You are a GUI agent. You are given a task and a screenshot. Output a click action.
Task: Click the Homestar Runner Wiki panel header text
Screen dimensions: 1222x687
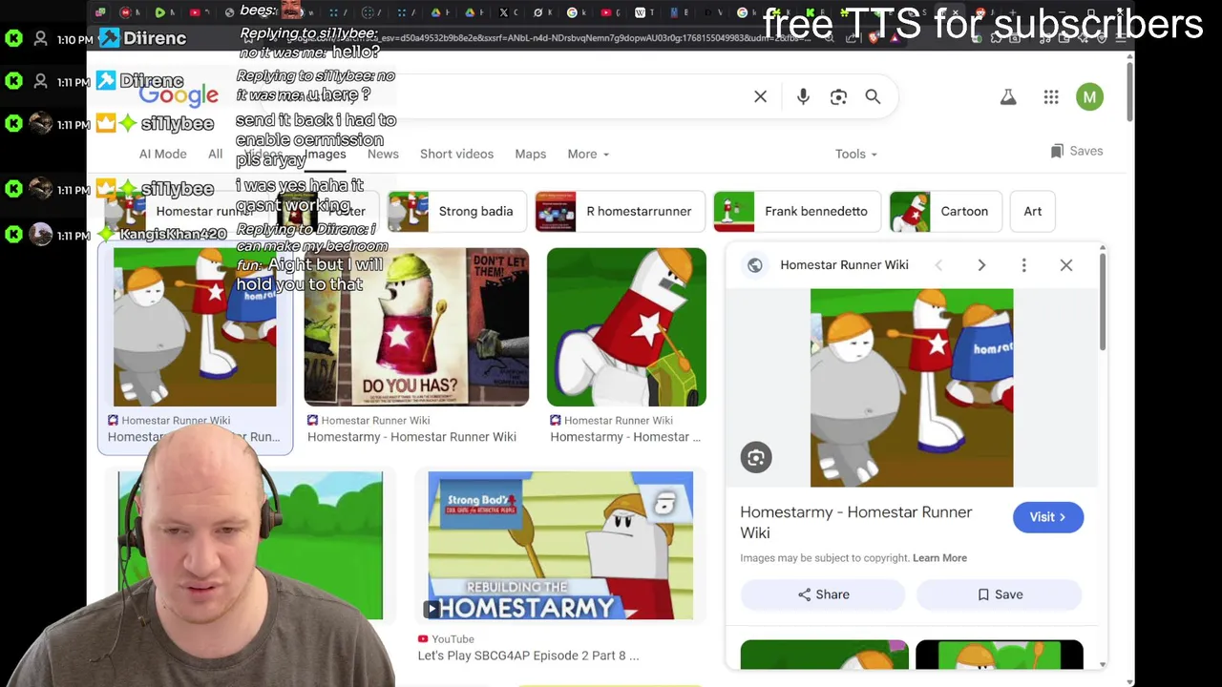[x=844, y=265]
